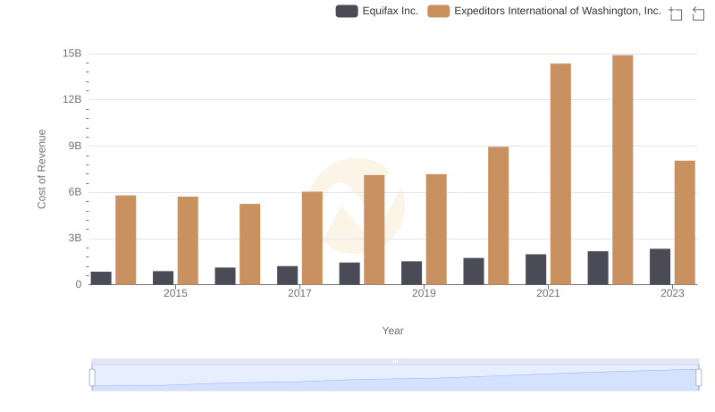Click the zoom-in plus square icon
This screenshot has height=412, width=715.
(x=676, y=13)
